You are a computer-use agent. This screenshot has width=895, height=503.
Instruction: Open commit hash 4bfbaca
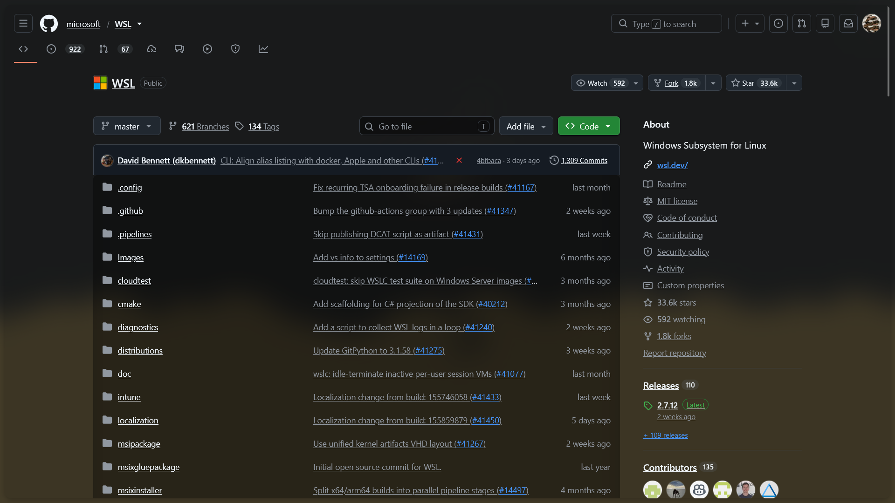(x=489, y=160)
